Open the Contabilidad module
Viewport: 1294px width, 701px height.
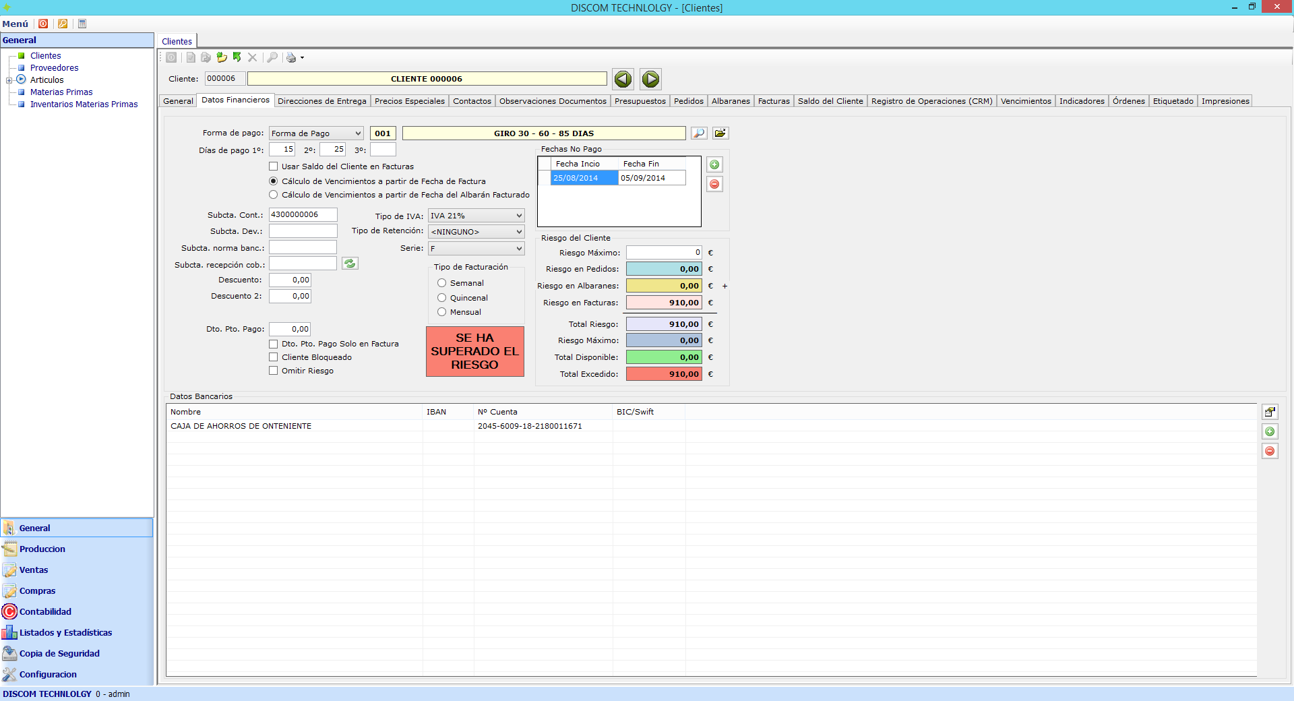(x=45, y=611)
